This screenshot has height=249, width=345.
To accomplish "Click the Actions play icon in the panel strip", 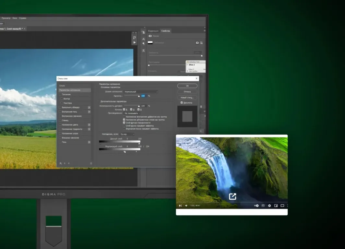I will 135,42.
